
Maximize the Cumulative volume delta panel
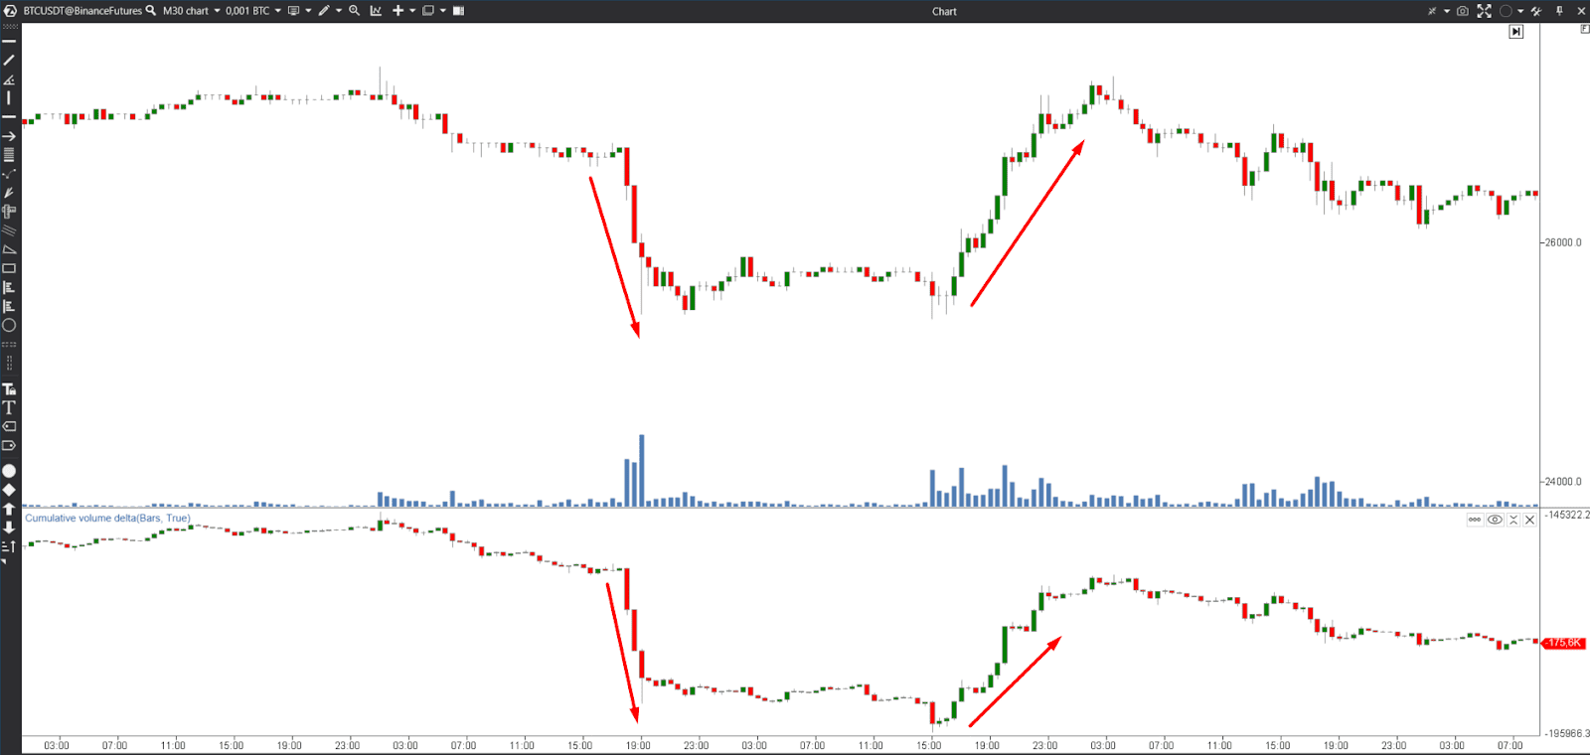click(1513, 520)
